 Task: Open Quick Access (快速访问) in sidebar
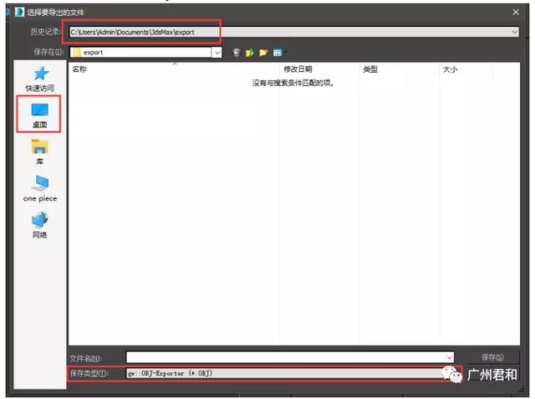click(40, 79)
